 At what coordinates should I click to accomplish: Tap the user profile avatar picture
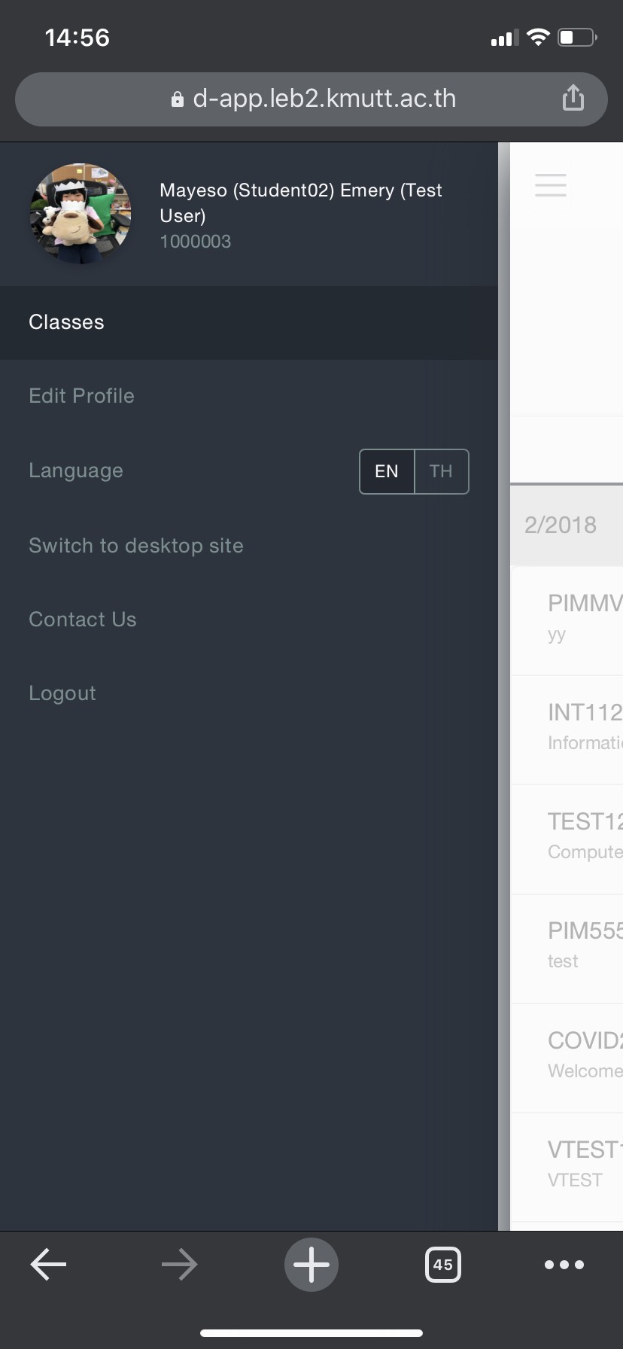[x=81, y=214]
